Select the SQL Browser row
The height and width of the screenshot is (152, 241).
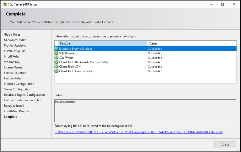145,53
